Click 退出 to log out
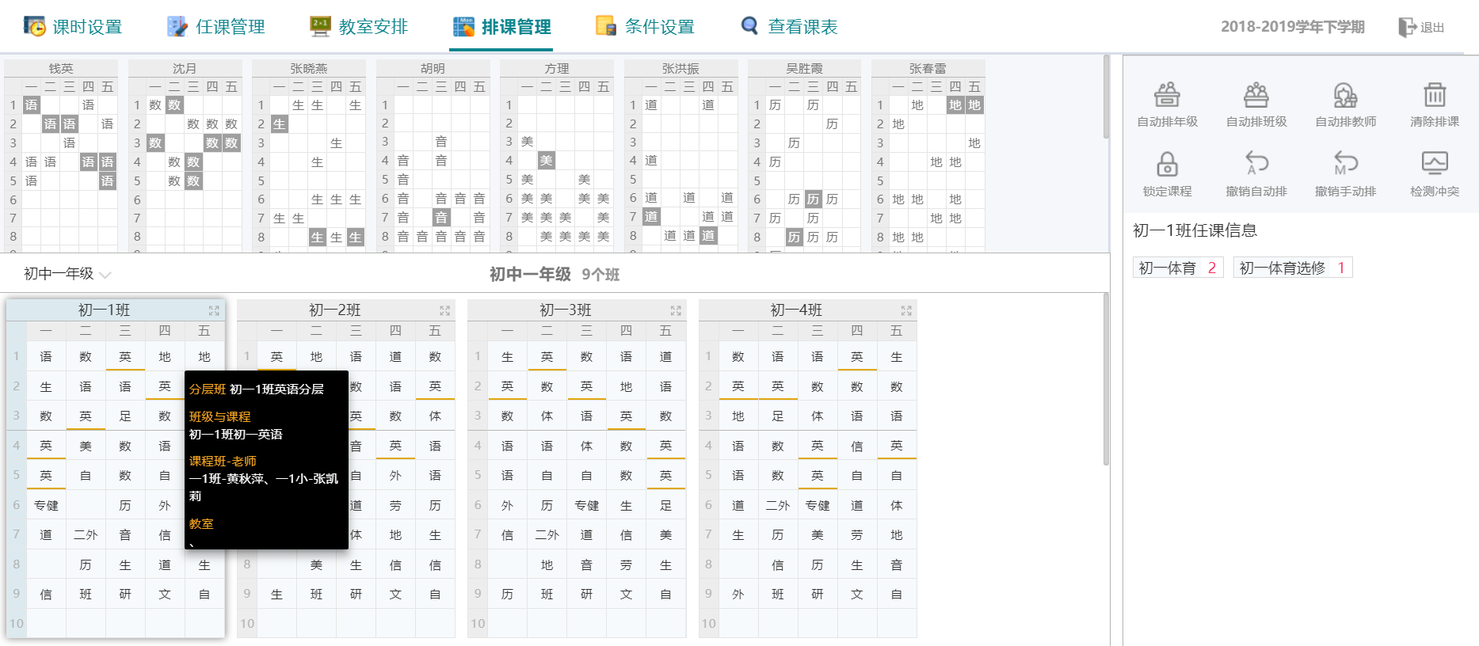1479x646 pixels. pos(1432,28)
